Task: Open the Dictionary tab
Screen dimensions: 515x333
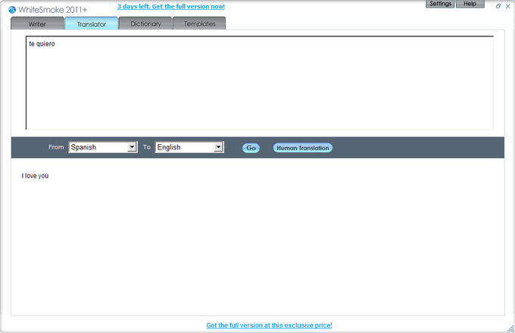Action: 145,24
